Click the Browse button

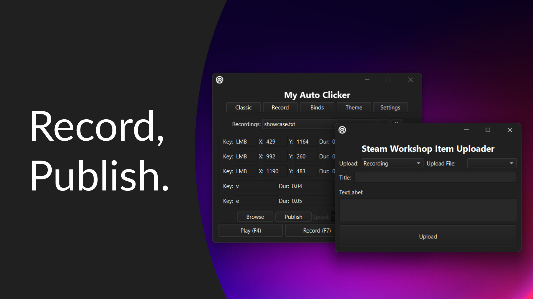(255, 217)
